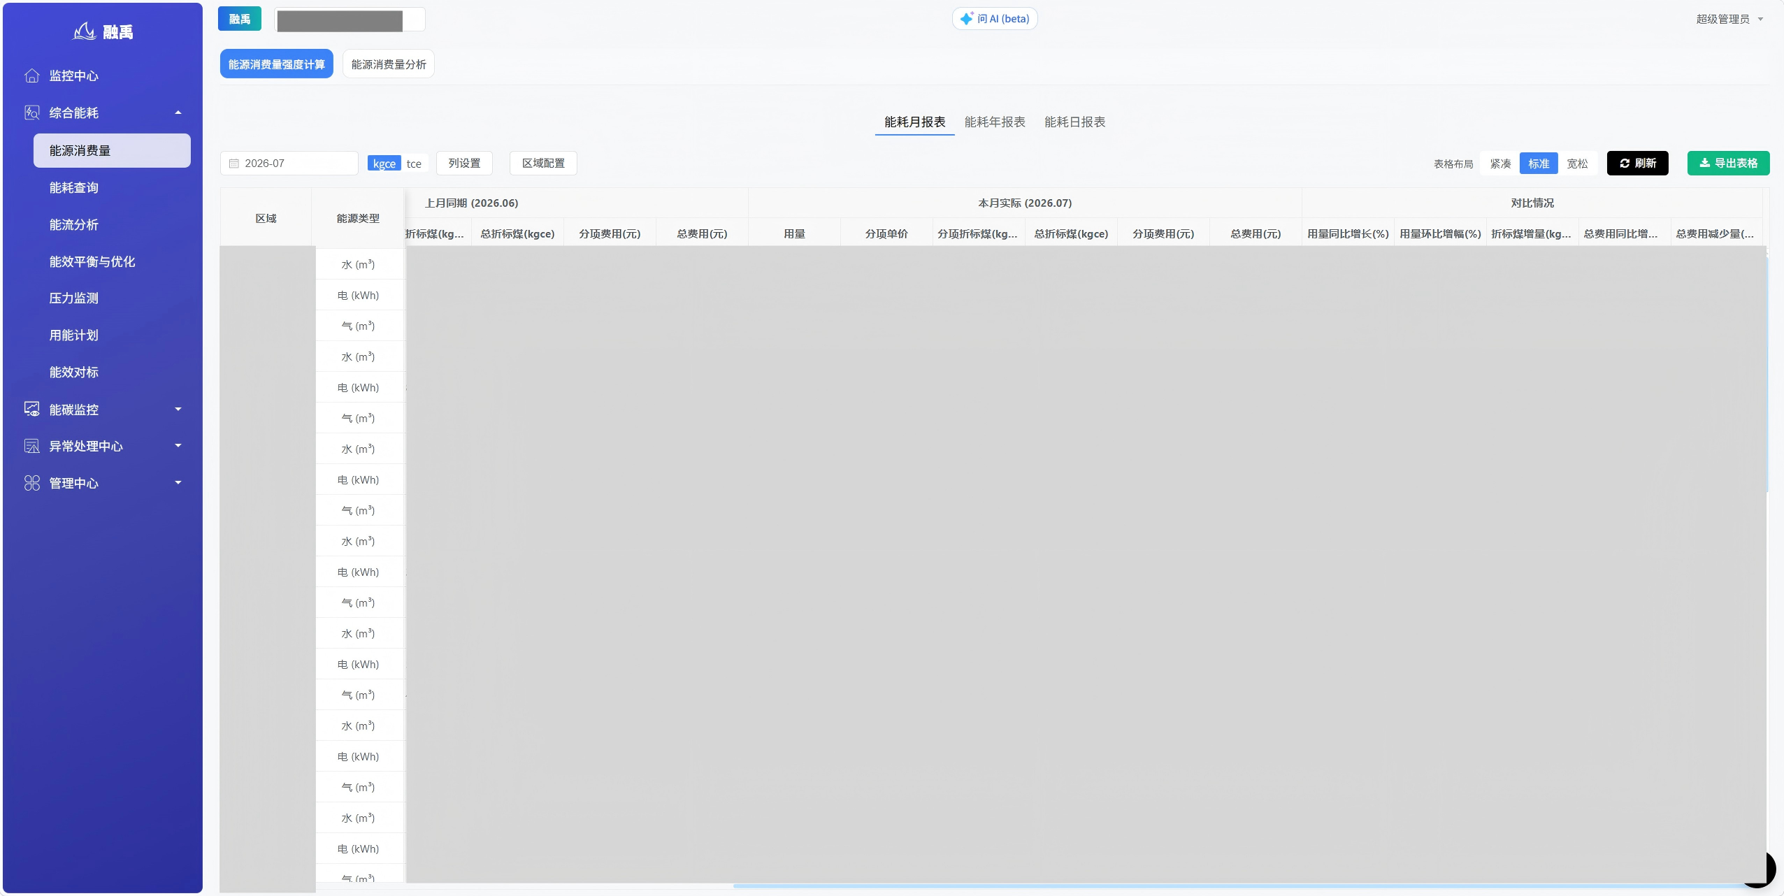Click the 导出表格 export button
The height and width of the screenshot is (896, 1784).
coord(1728,163)
